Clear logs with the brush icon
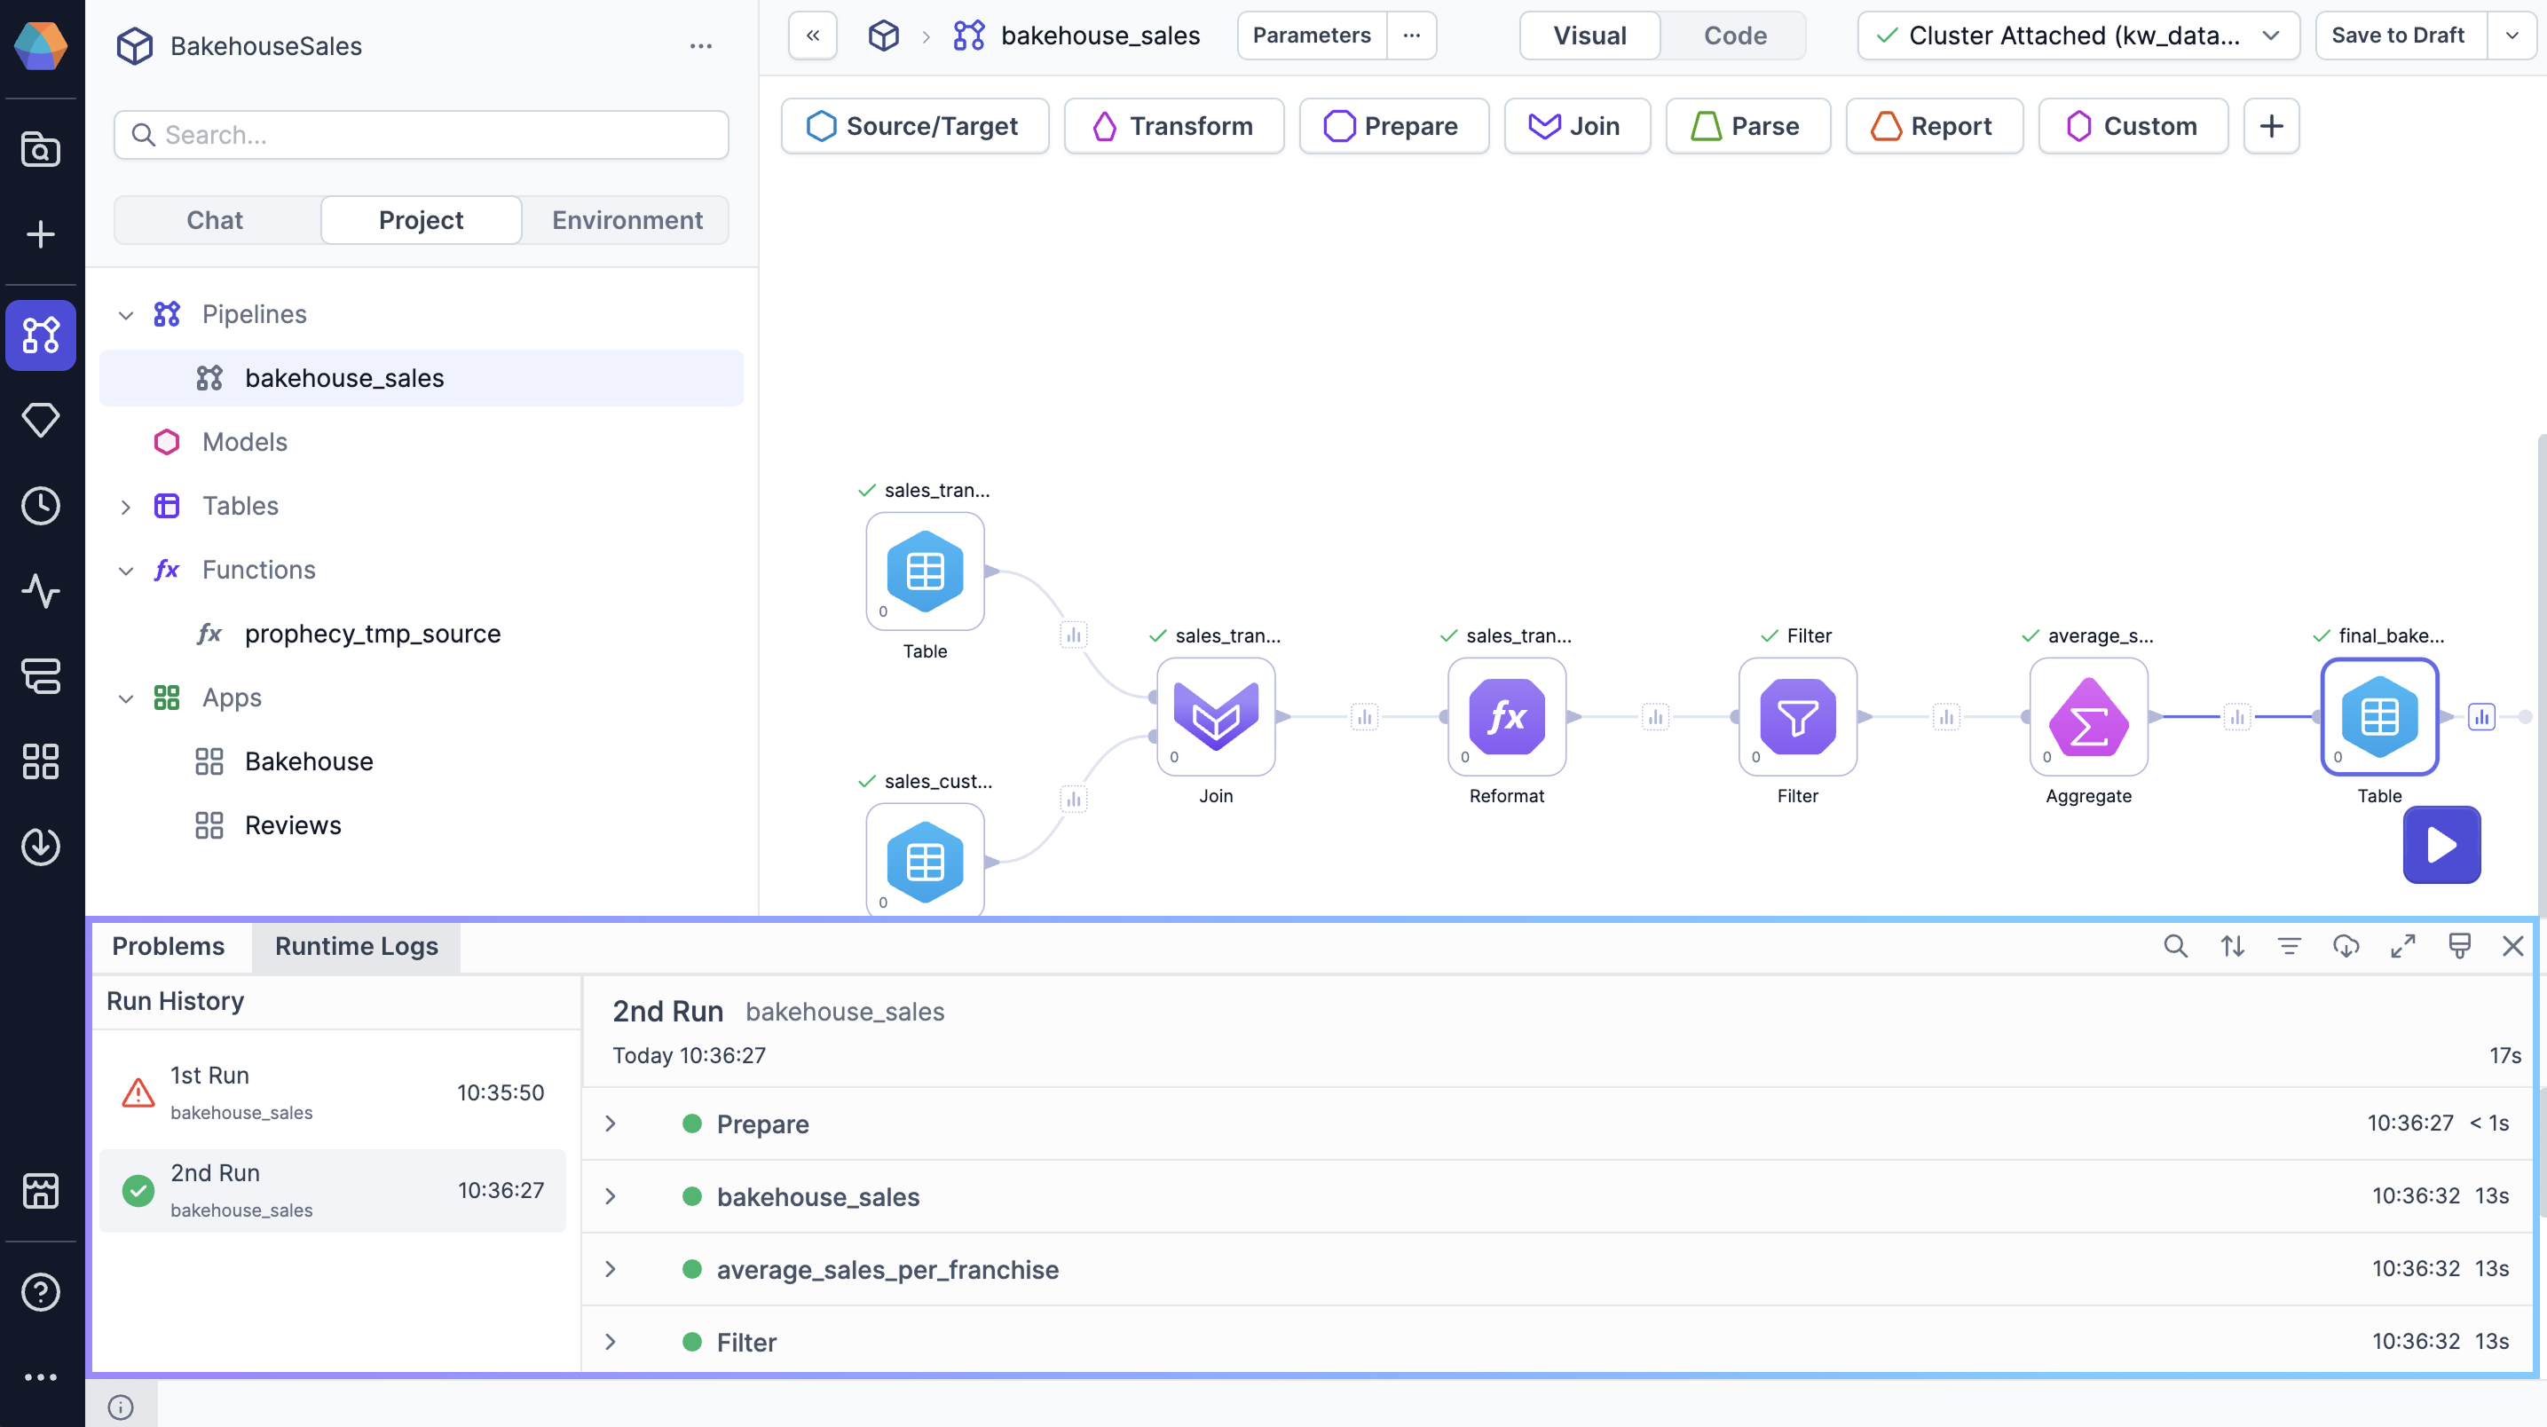Image resolution: width=2547 pixels, height=1427 pixels. tap(2459, 945)
